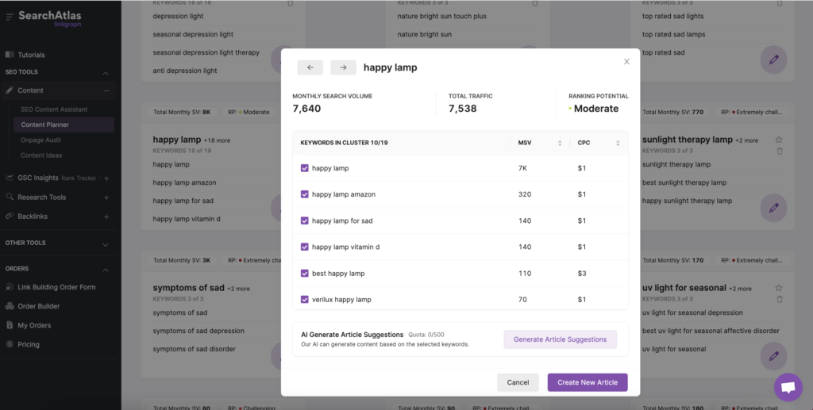Click keyword symptoms of sad depression
Screen dimensions: 813x410
(198, 331)
